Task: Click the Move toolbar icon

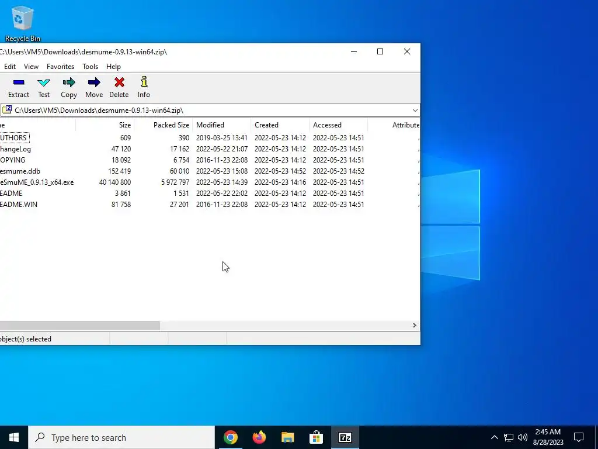Action: click(x=94, y=88)
